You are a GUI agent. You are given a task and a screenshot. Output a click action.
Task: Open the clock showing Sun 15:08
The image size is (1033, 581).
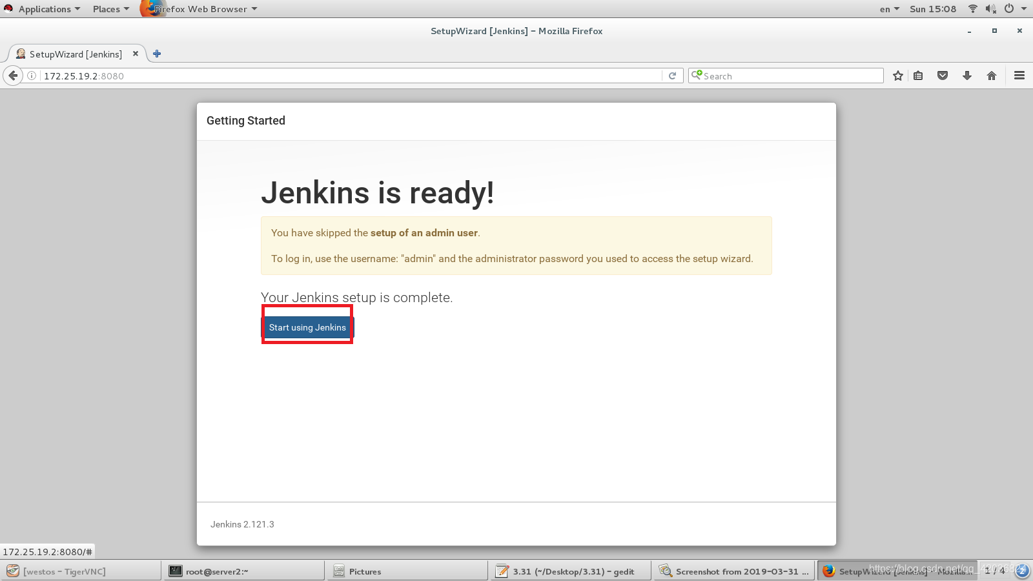(933, 9)
